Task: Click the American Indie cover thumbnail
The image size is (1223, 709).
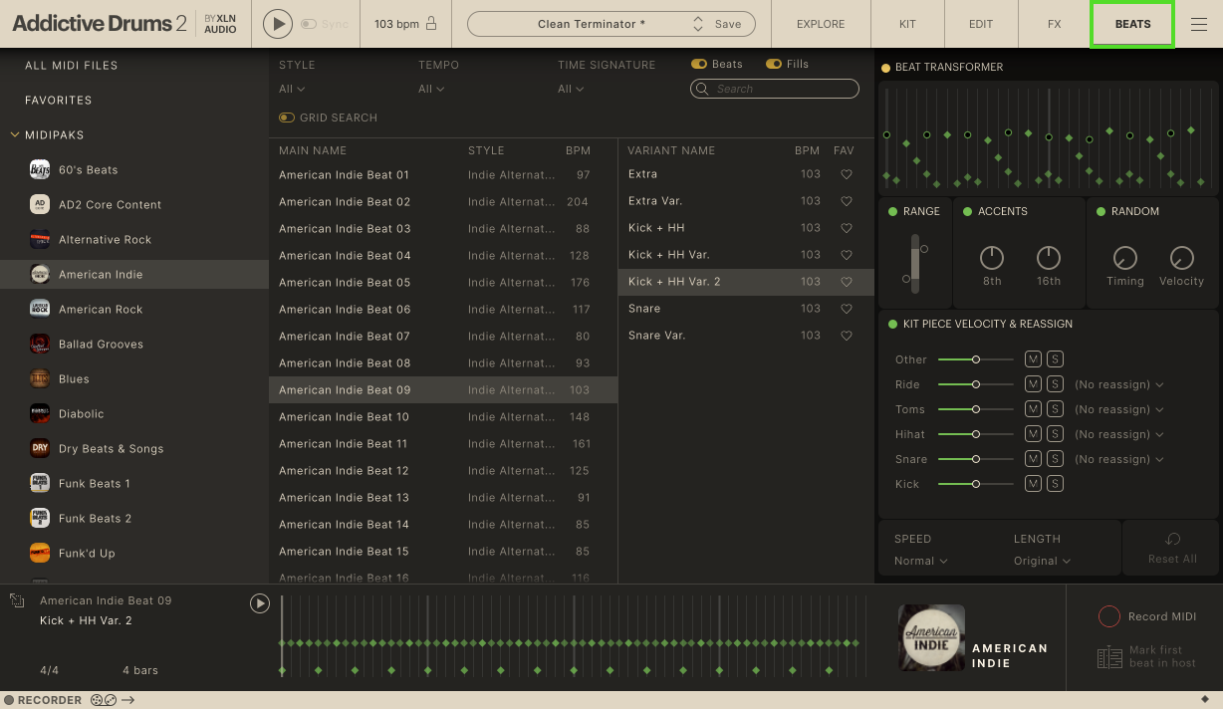Action: tap(931, 638)
